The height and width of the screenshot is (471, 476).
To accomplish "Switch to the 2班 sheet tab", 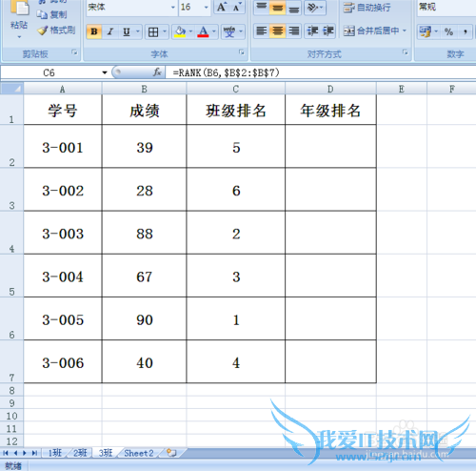I will [80, 453].
